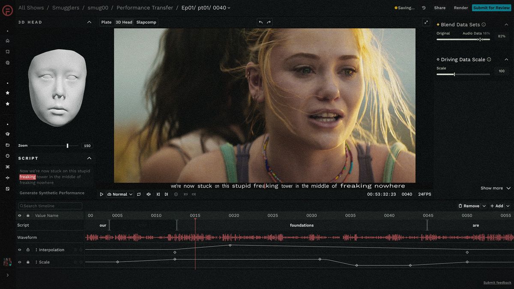Mute audio with the speaker icon

pyautogui.click(x=149, y=194)
